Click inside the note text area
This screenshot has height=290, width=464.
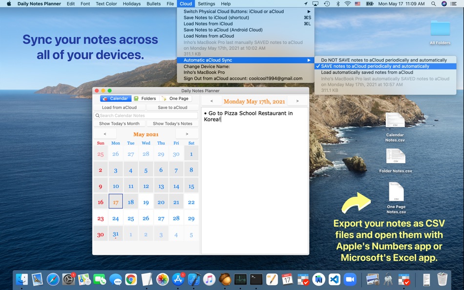254,181
